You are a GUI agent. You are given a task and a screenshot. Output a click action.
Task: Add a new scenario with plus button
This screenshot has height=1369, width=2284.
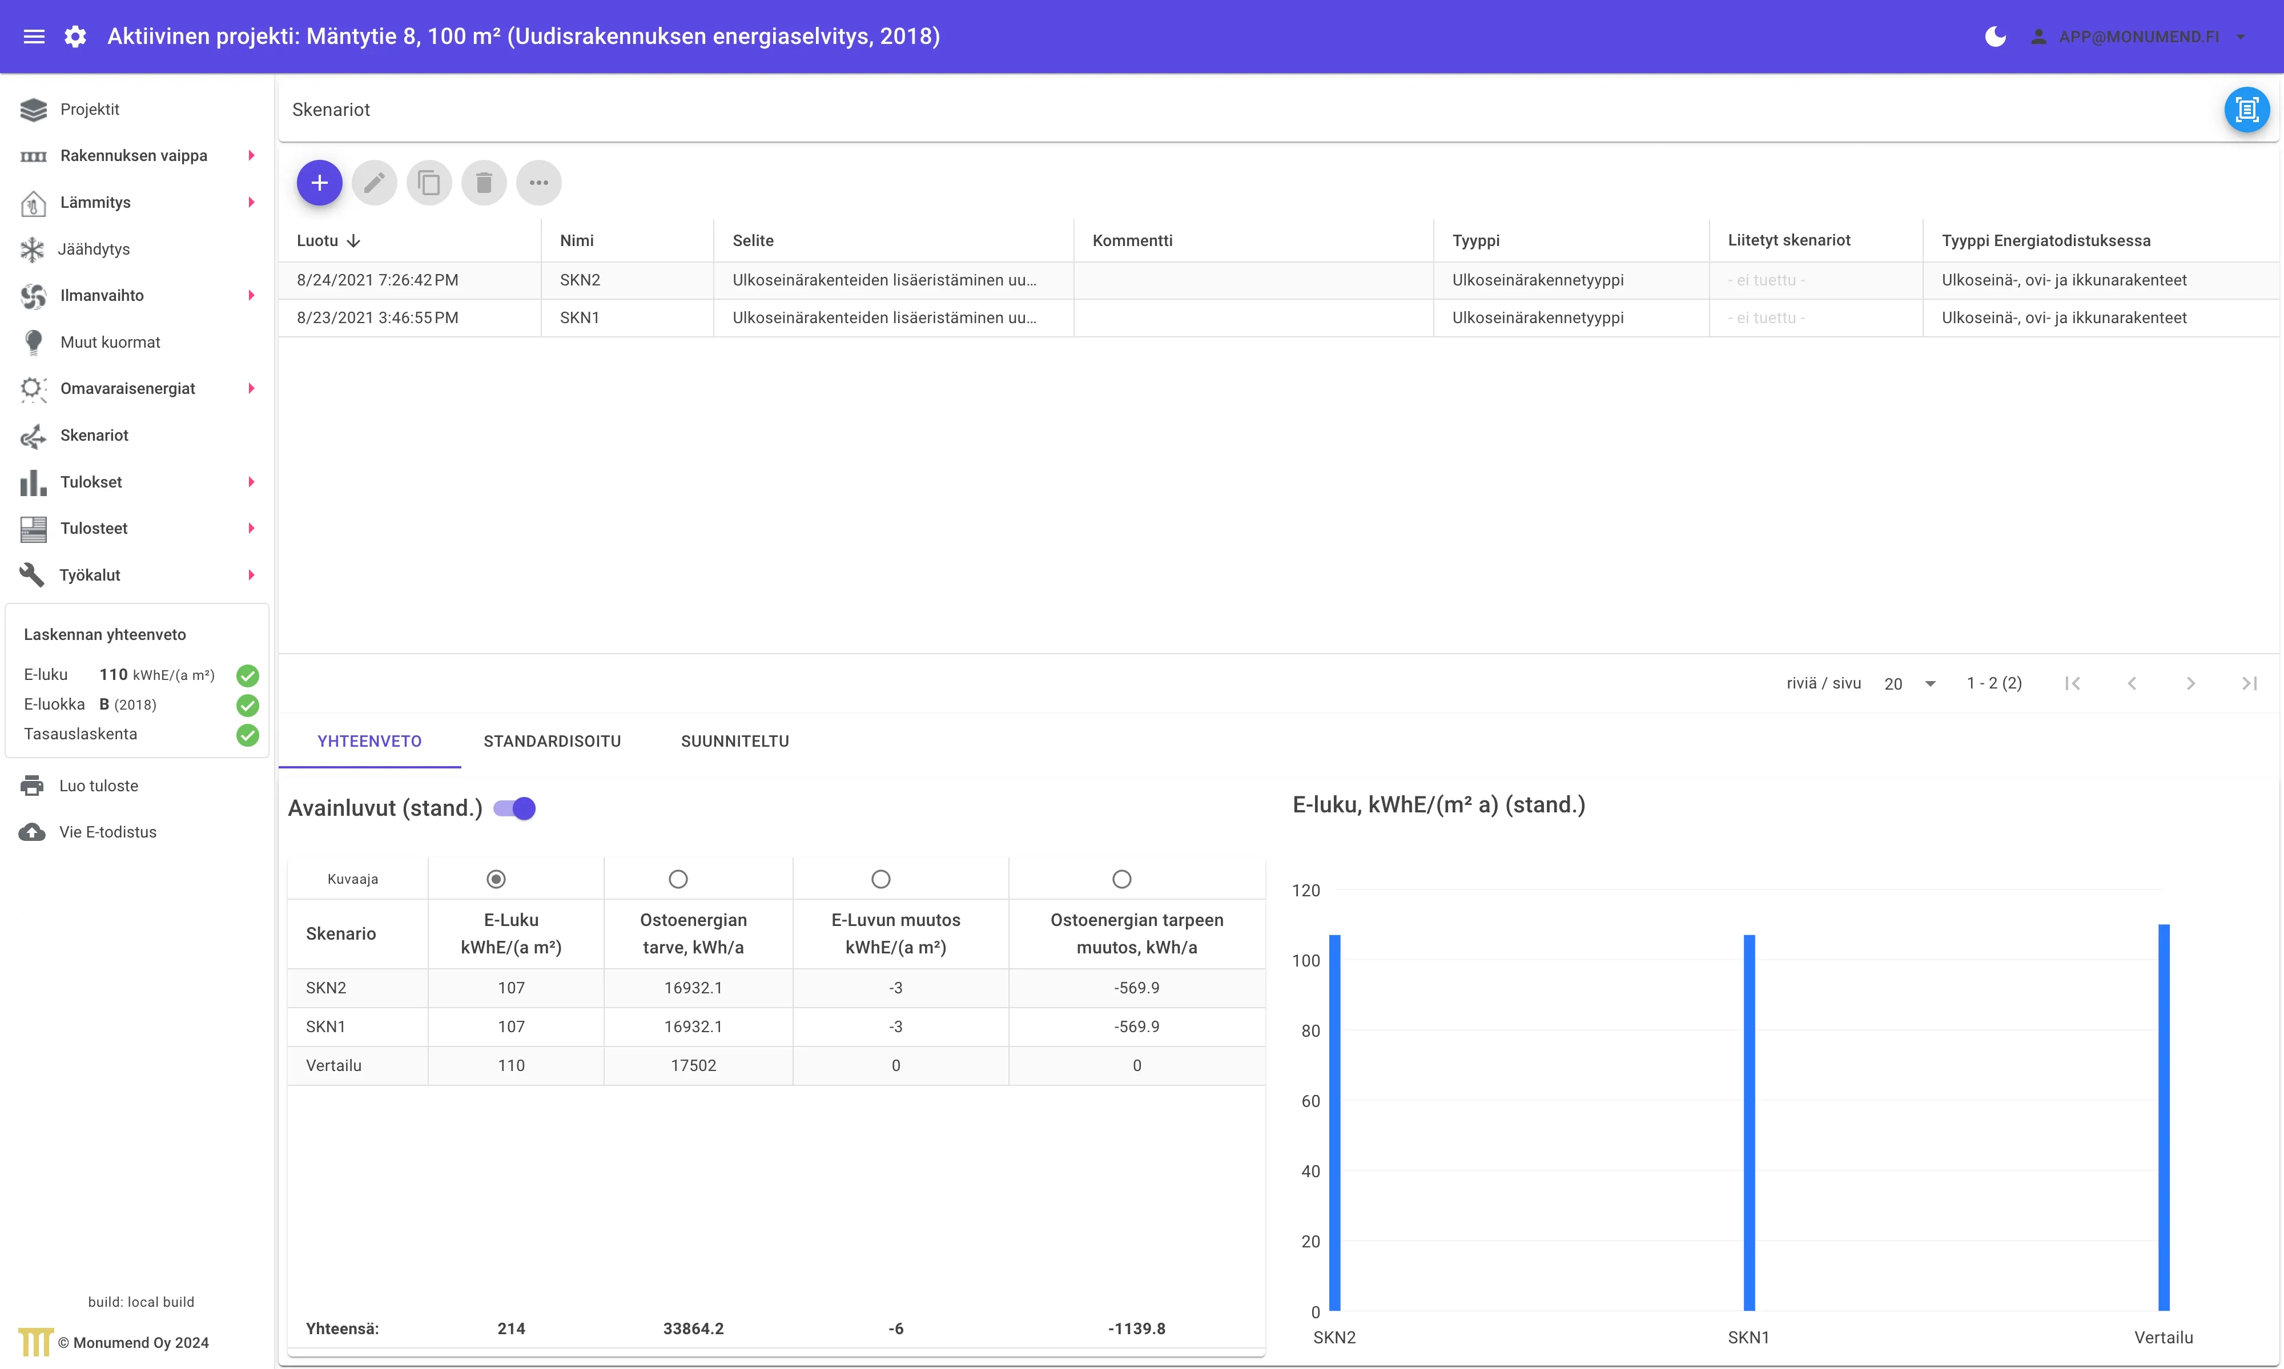pyautogui.click(x=319, y=183)
